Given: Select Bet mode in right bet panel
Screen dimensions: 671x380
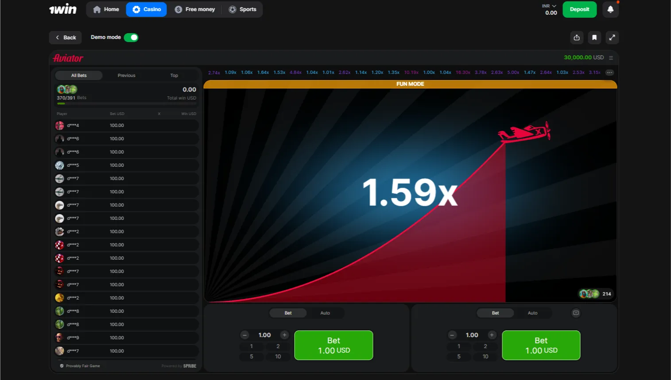Looking at the screenshot, I should [495, 313].
